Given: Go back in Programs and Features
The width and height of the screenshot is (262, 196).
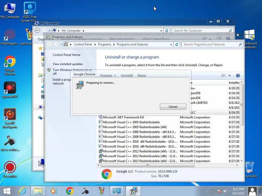Looking at the screenshot, I should point(49,44).
